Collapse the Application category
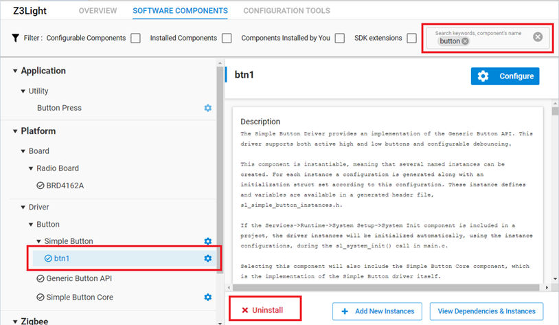The image size is (559, 325). [15, 71]
